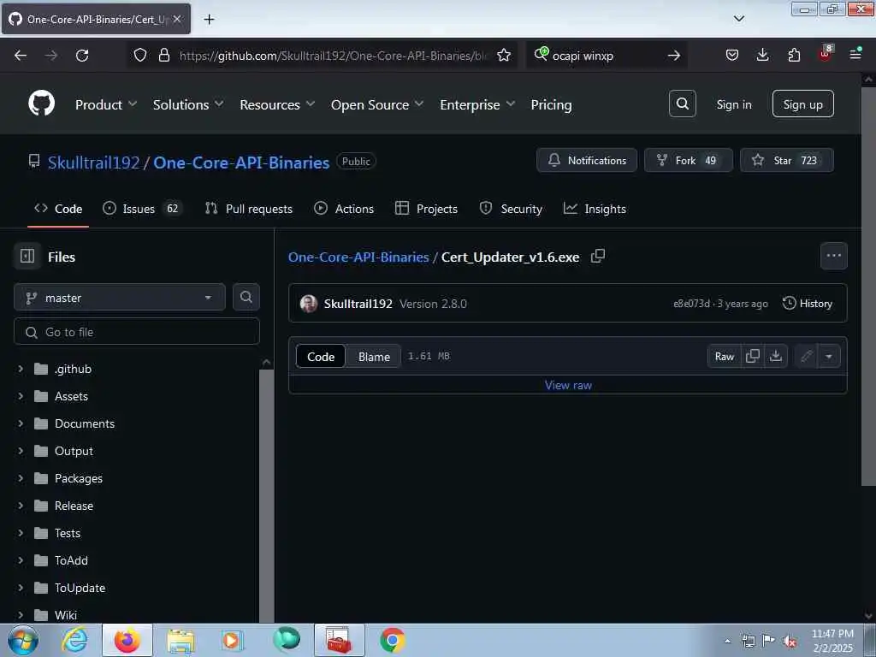Open Firefox downloads icon
876x657 pixels.
point(762,55)
